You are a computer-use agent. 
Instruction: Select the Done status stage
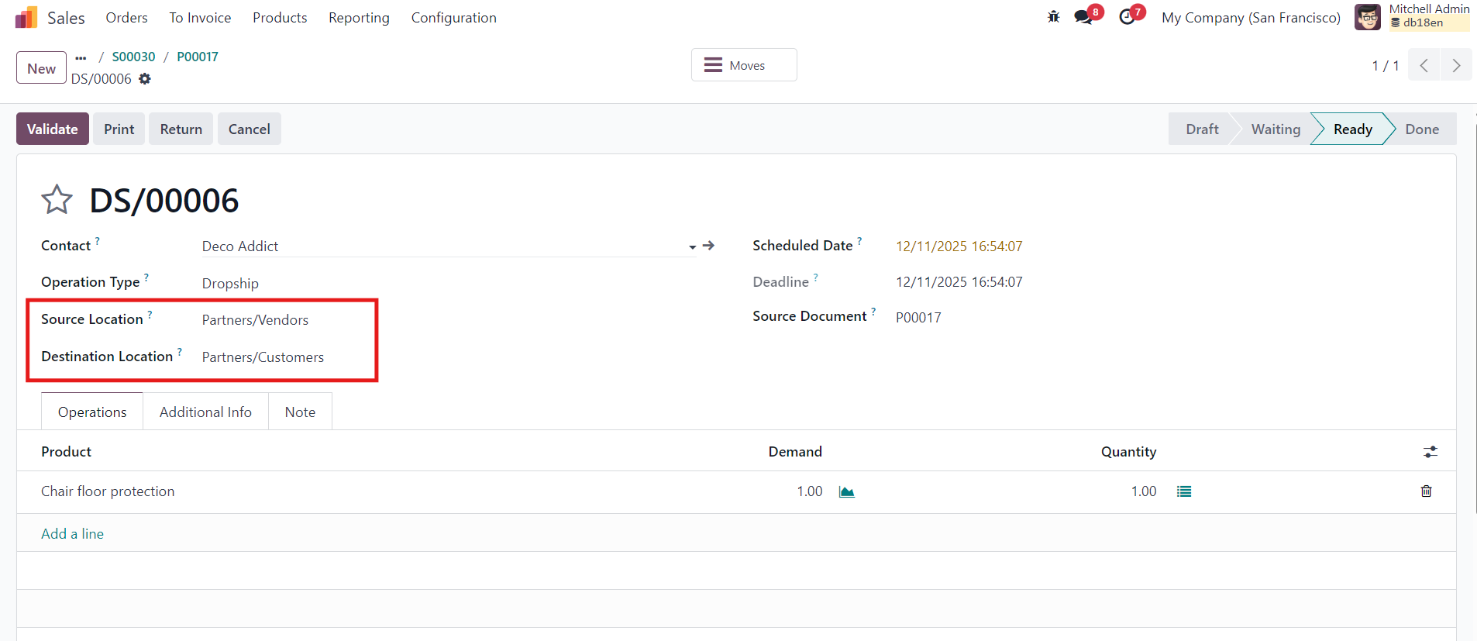[x=1421, y=129]
